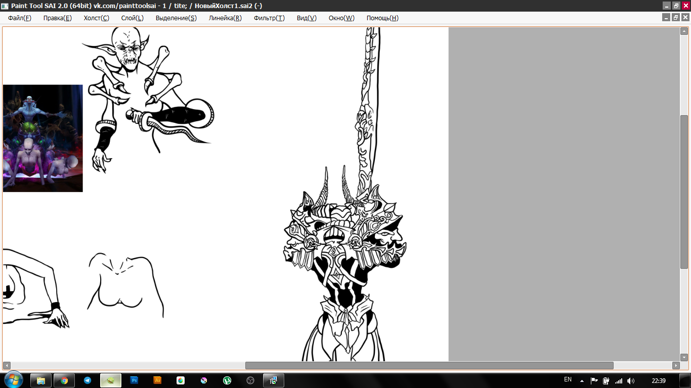This screenshot has height=388, width=691.
Task: Click the system tray volume icon
Action: pyautogui.click(x=630, y=380)
